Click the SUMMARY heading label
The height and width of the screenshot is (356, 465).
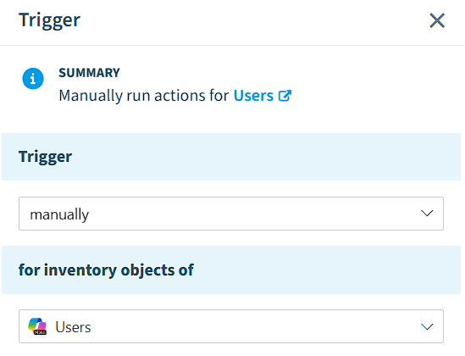click(x=89, y=73)
